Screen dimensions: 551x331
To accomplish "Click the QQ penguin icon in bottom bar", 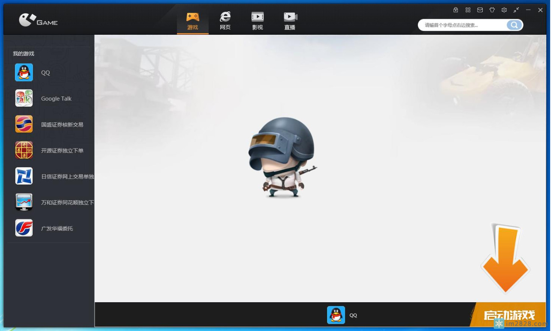I will point(336,315).
